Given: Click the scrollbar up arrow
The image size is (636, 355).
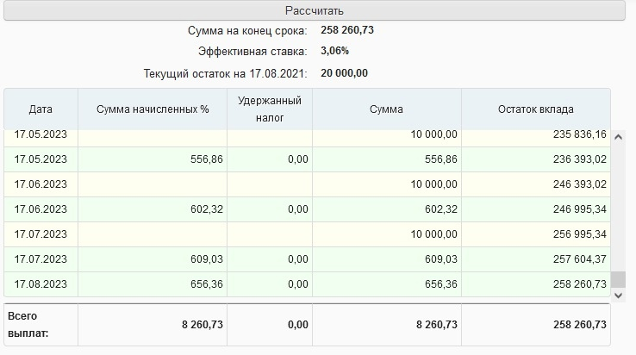Looking at the screenshot, I should pos(618,137).
